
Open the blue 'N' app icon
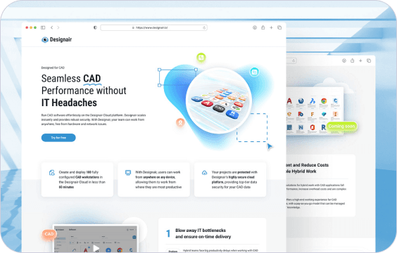click(x=301, y=127)
